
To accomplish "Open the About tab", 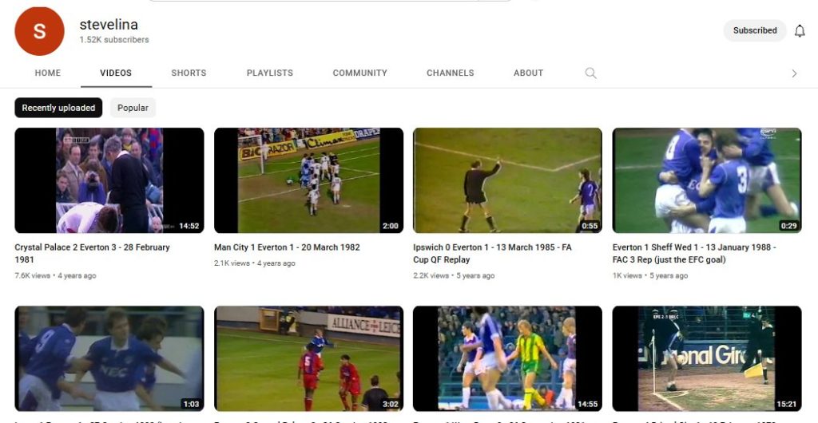I will pyautogui.click(x=528, y=73).
